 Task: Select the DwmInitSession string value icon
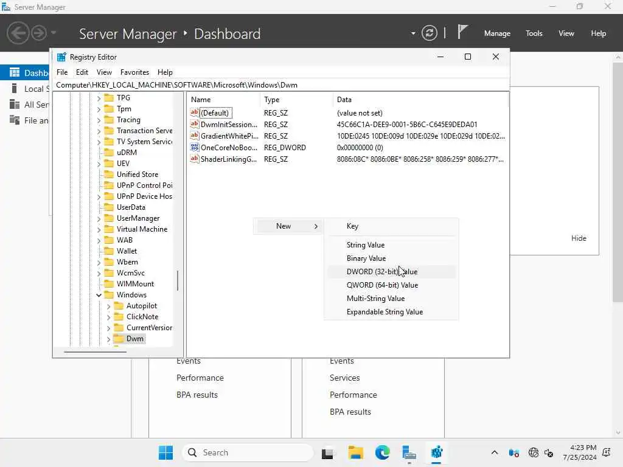(x=194, y=124)
